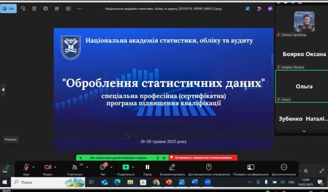The width and height of the screenshot is (328, 192).
Task: Open the Участники participants panel
Action: tap(75, 167)
